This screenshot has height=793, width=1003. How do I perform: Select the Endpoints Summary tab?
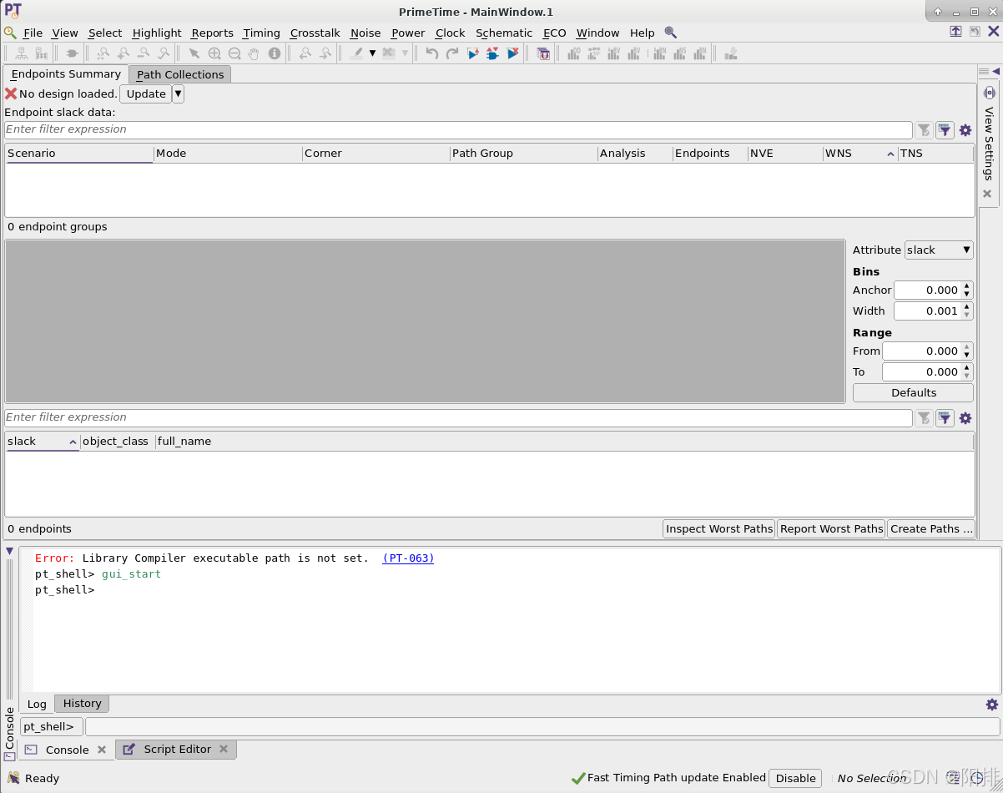pyautogui.click(x=66, y=73)
